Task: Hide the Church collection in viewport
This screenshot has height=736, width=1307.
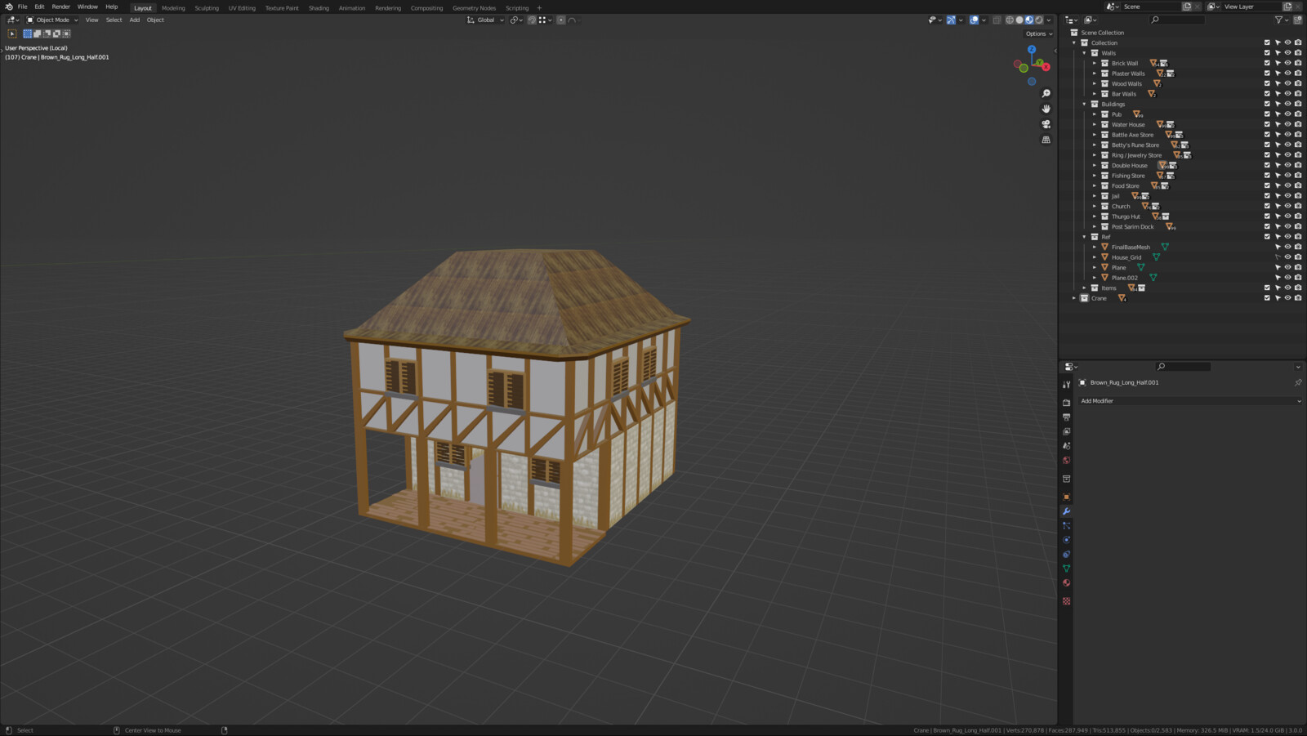Action: pyautogui.click(x=1287, y=206)
